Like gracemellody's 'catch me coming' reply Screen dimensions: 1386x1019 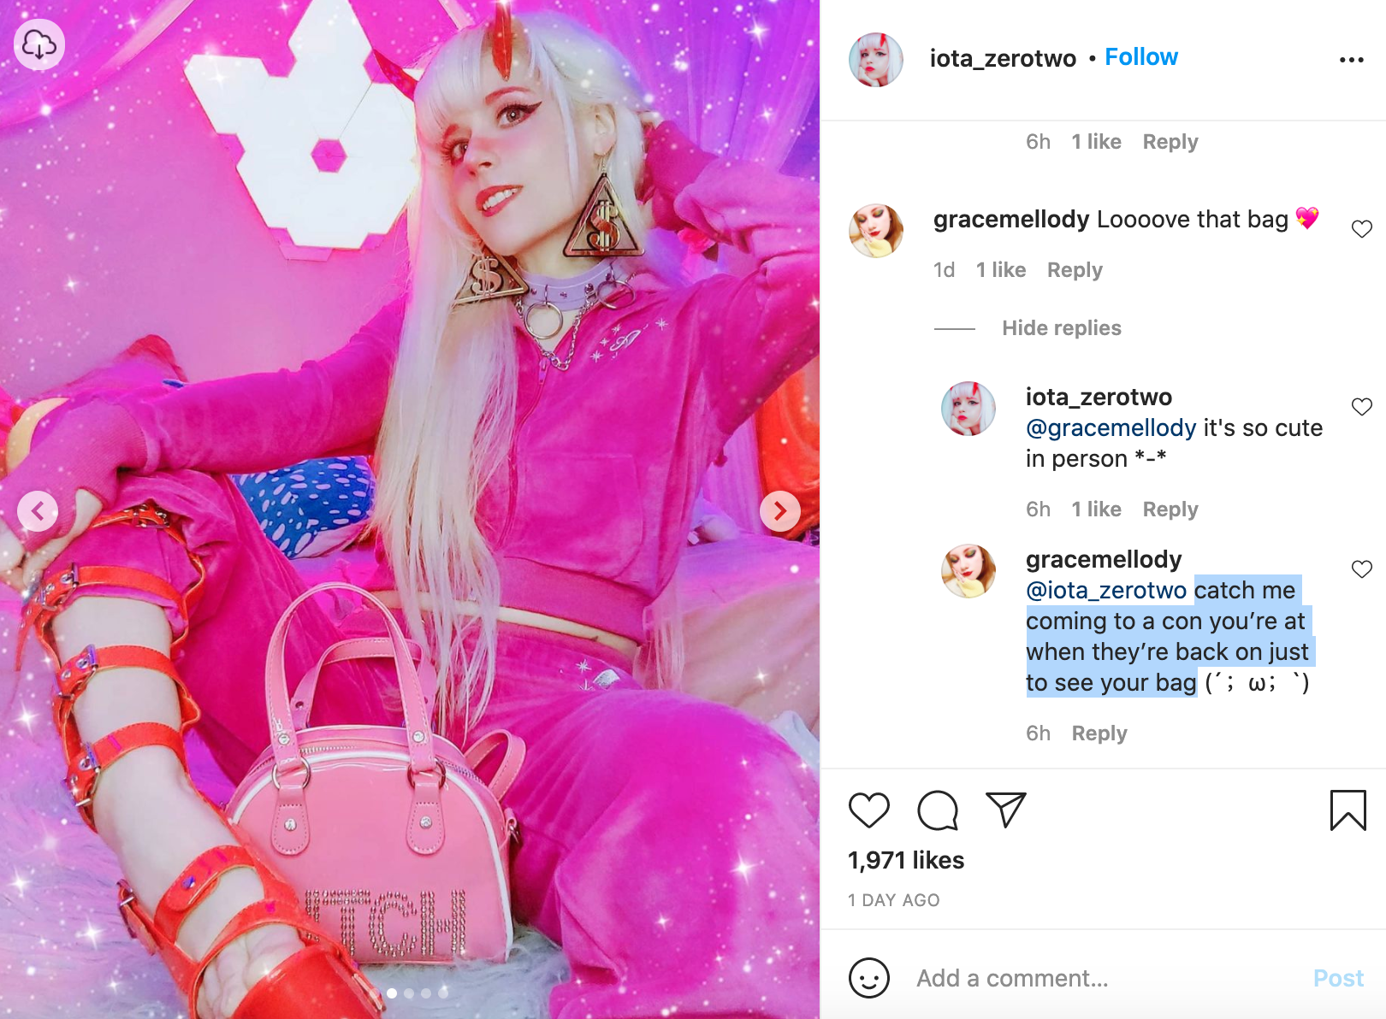point(1362,569)
